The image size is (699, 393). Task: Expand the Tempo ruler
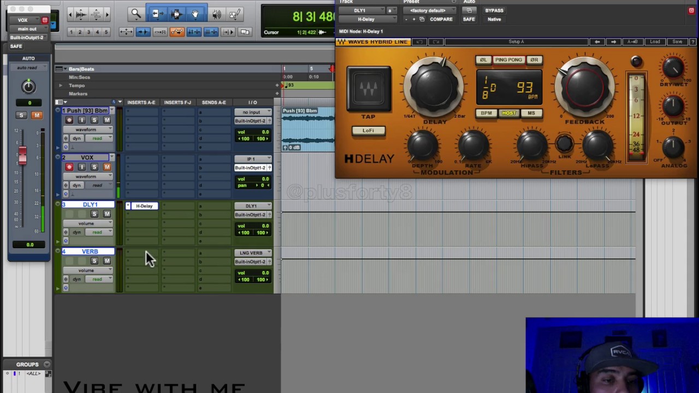coord(61,86)
